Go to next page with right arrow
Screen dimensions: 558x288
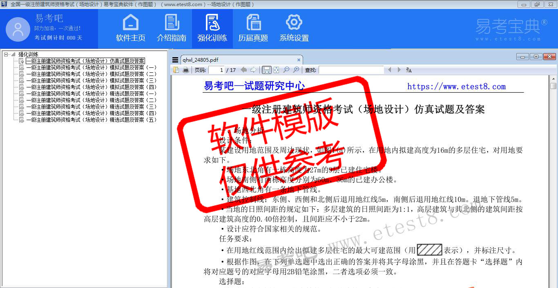pyautogui.click(x=253, y=70)
